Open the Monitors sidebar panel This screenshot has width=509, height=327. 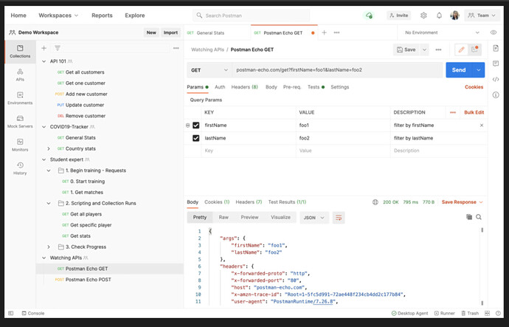tap(20, 145)
